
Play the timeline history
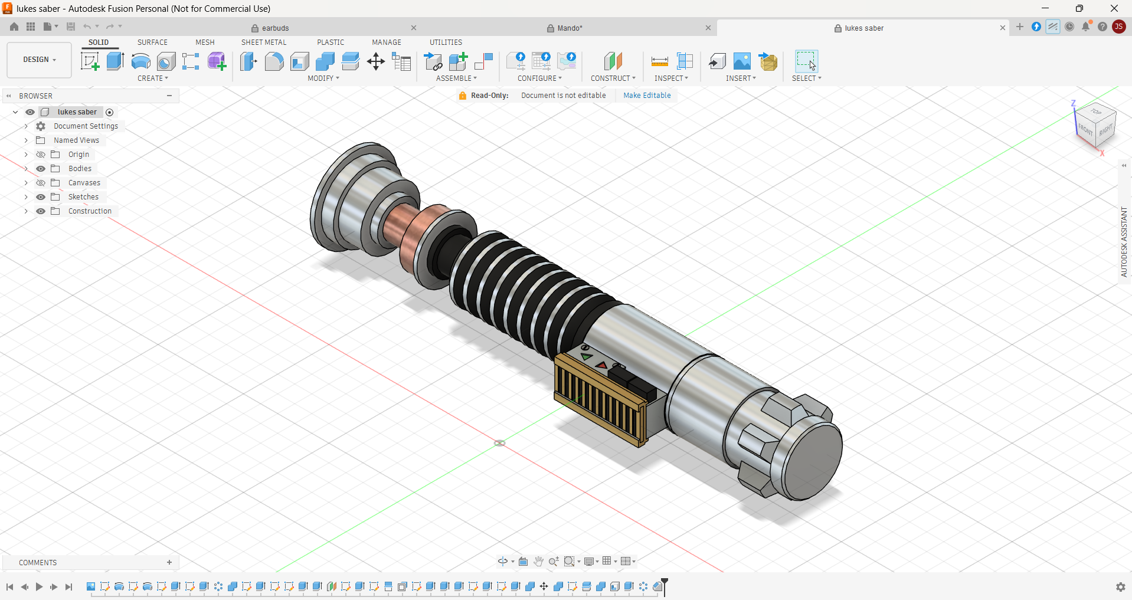[x=39, y=587]
